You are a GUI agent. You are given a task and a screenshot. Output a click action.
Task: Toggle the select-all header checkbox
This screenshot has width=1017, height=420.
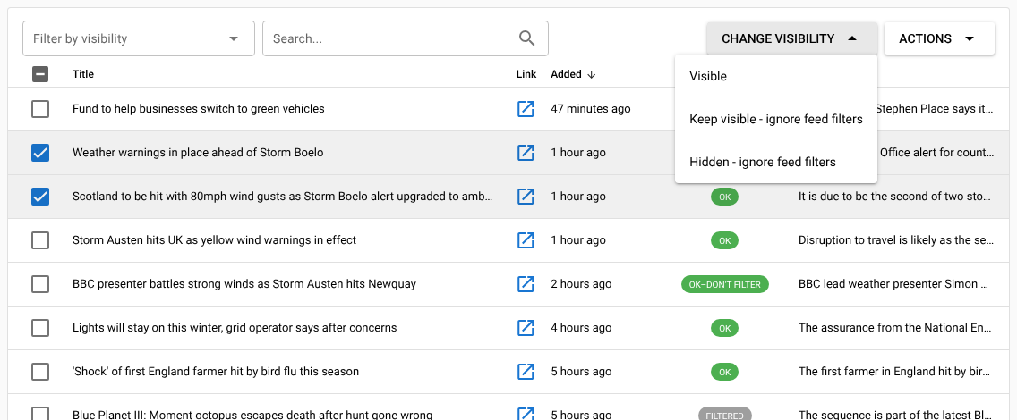click(40, 74)
